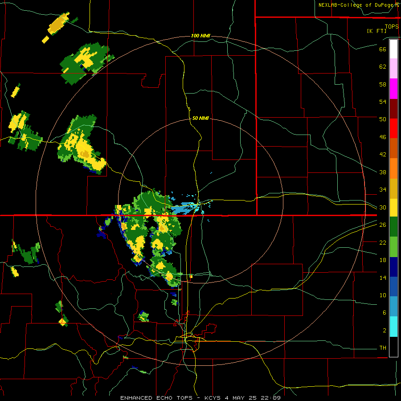Click the 50 NMI range ring label

click(x=200, y=118)
